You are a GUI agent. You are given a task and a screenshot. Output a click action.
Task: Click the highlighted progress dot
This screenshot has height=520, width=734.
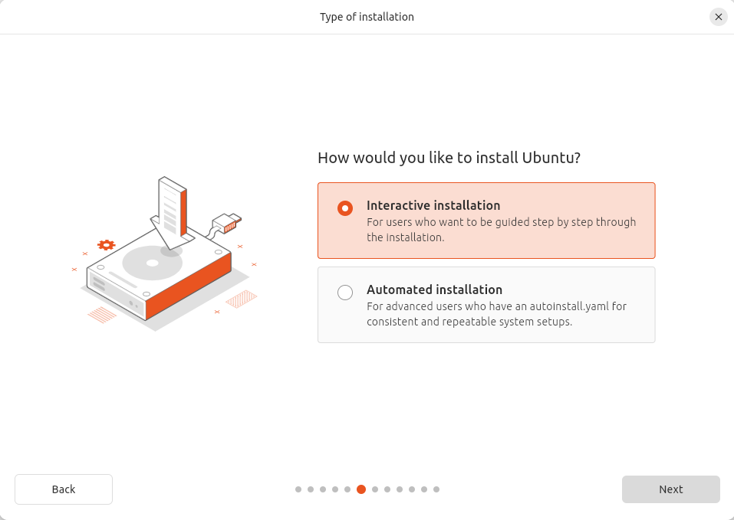(361, 489)
